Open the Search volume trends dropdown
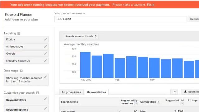 tap(81, 36)
